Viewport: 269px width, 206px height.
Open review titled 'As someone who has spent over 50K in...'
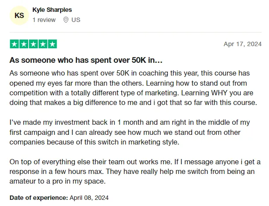coord(86,60)
